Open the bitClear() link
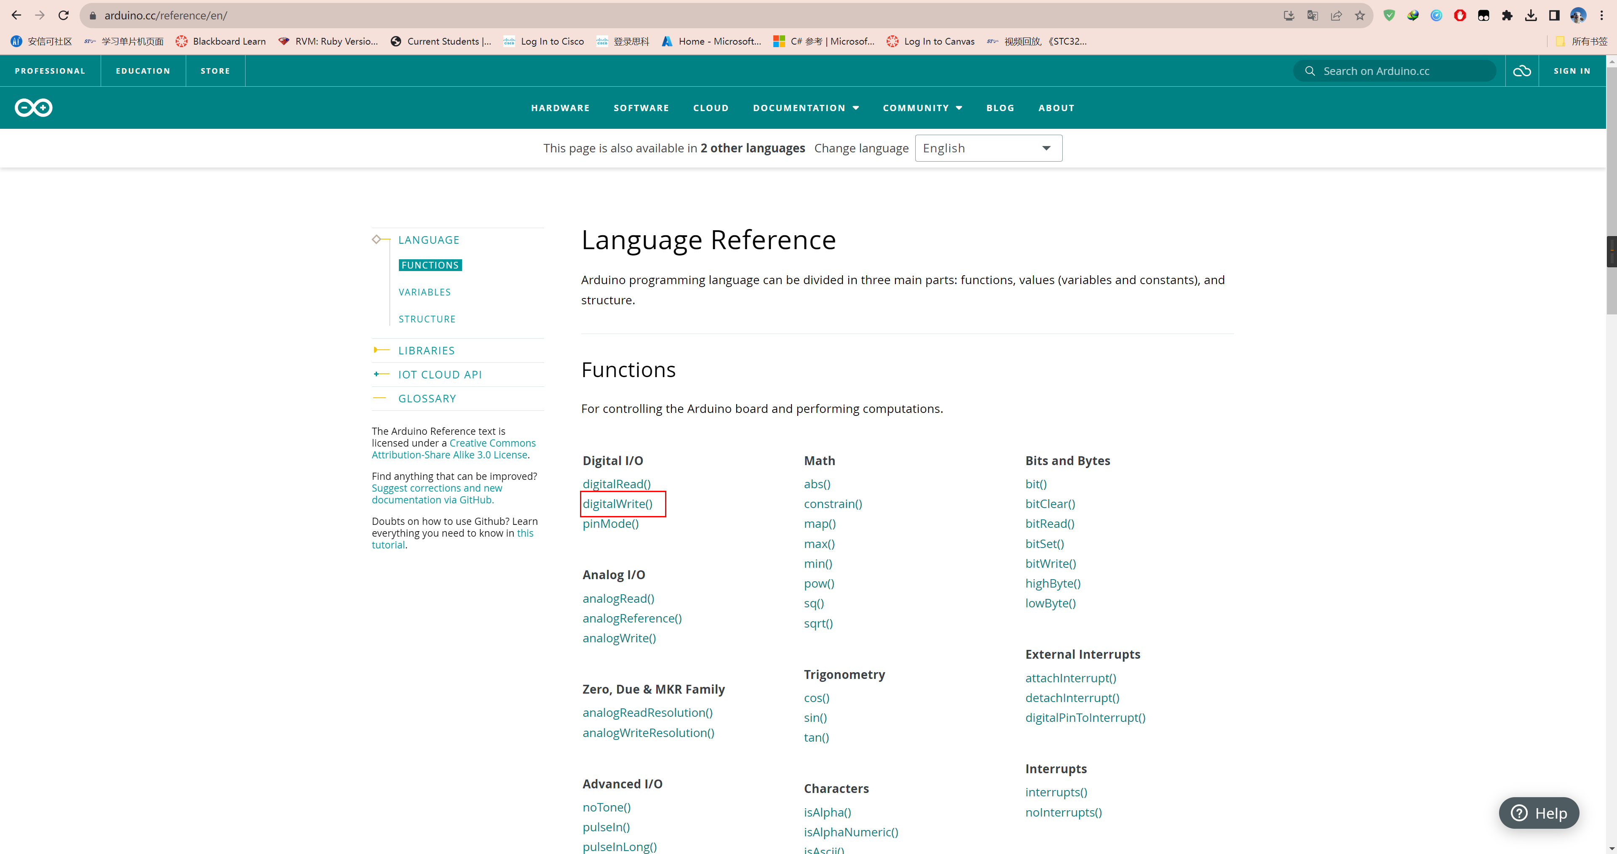This screenshot has height=854, width=1617. [1050, 504]
